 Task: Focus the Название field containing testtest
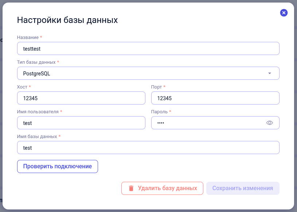coord(148,48)
